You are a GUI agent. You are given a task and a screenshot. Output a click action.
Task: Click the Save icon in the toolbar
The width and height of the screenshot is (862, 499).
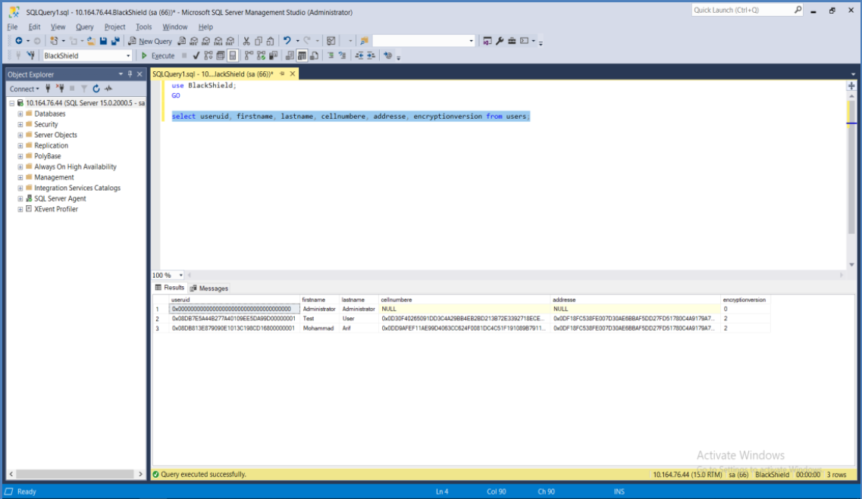[x=103, y=41]
